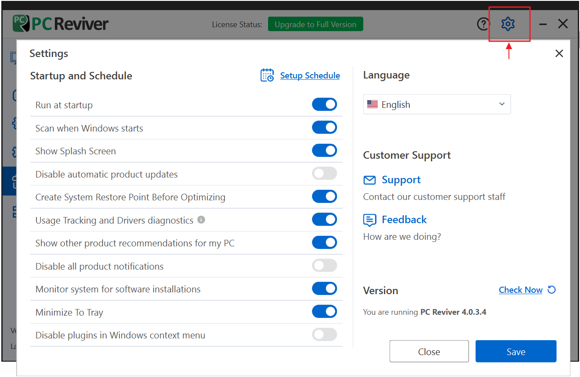The width and height of the screenshot is (580, 377).
Task: Click 'Contact our customer support staff' text
Action: pyautogui.click(x=434, y=197)
